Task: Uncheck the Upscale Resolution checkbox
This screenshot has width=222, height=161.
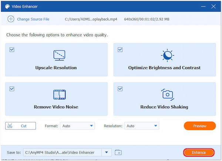Action: pyautogui.click(x=12, y=49)
